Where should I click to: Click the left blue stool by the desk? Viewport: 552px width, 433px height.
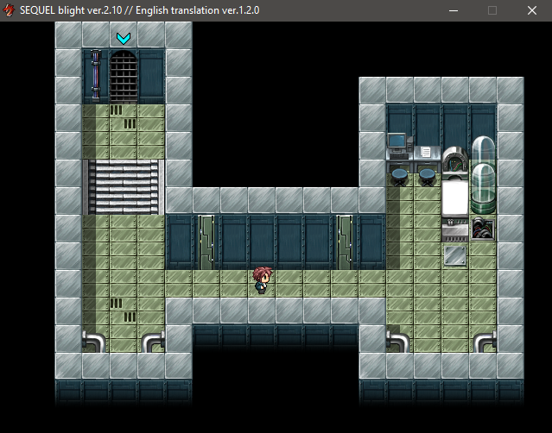point(399,177)
